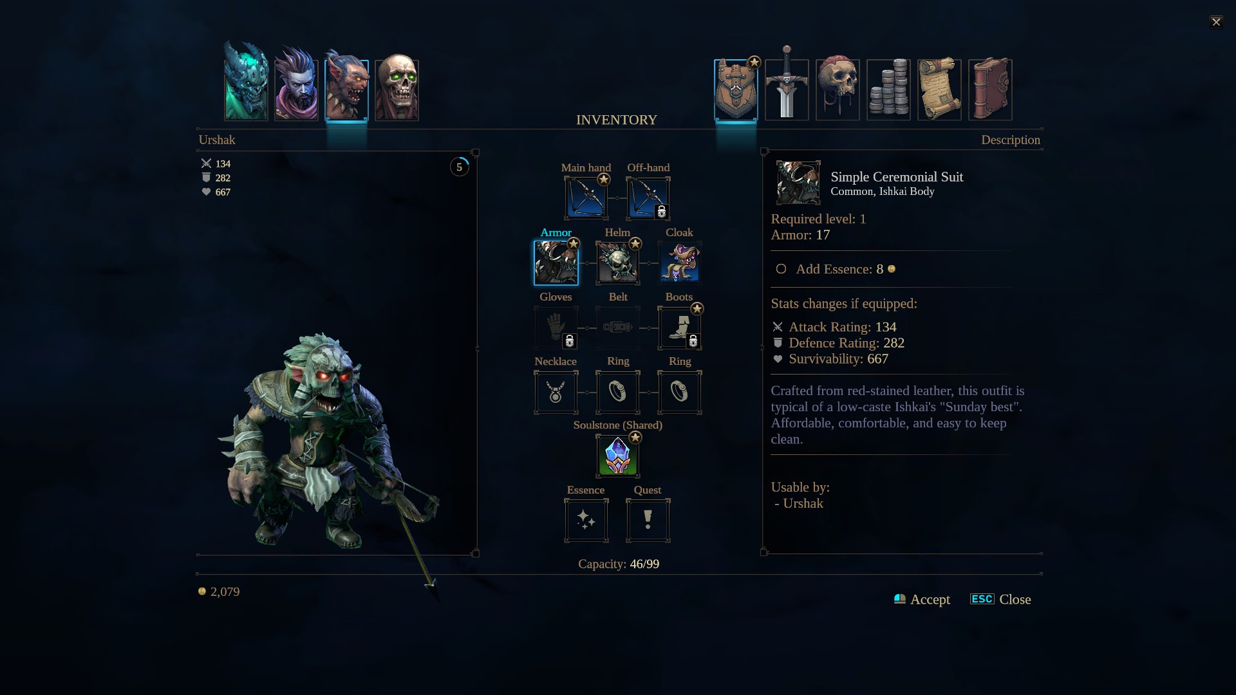This screenshot has width=1236, height=695.
Task: Switch to the sword weapons tab
Action: pos(787,84)
